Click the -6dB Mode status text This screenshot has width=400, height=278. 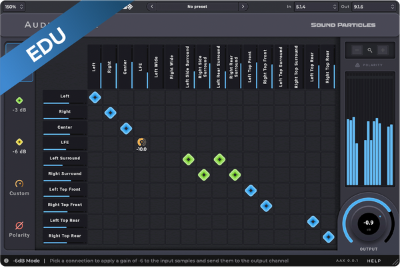point(26,261)
